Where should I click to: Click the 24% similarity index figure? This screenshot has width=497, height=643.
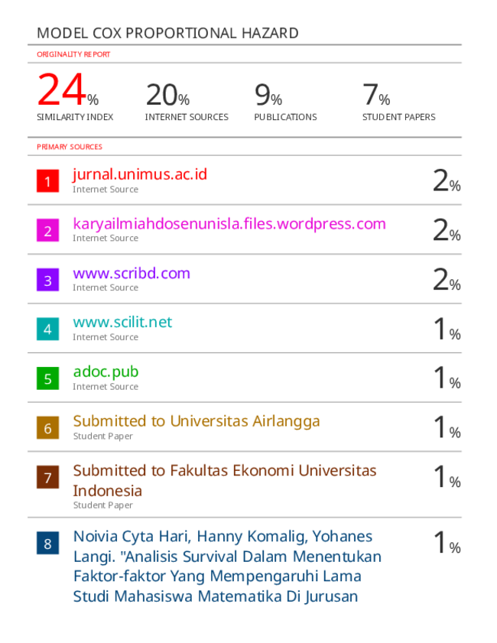68,89
